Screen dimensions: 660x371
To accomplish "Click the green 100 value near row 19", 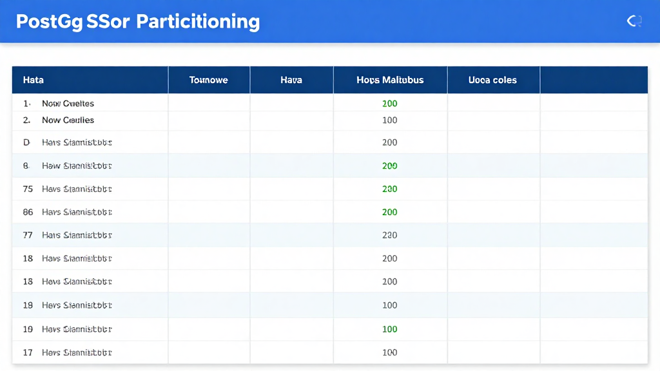I will pyautogui.click(x=389, y=329).
